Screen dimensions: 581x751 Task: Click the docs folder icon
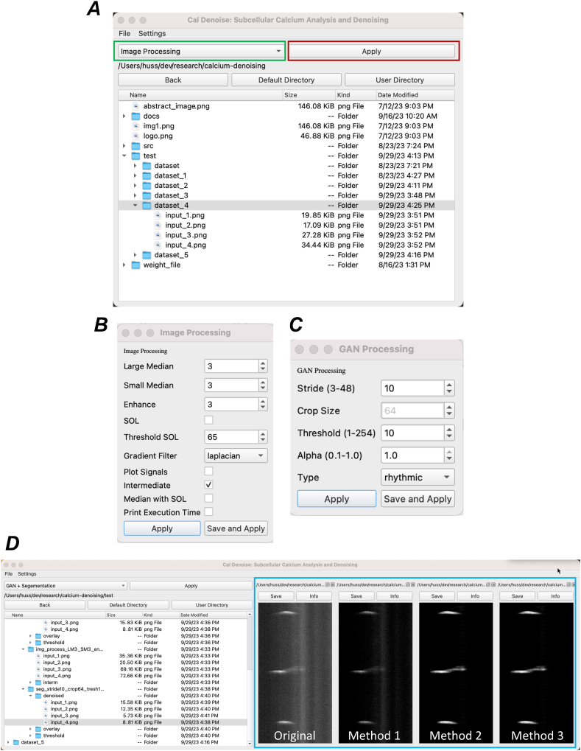point(135,116)
